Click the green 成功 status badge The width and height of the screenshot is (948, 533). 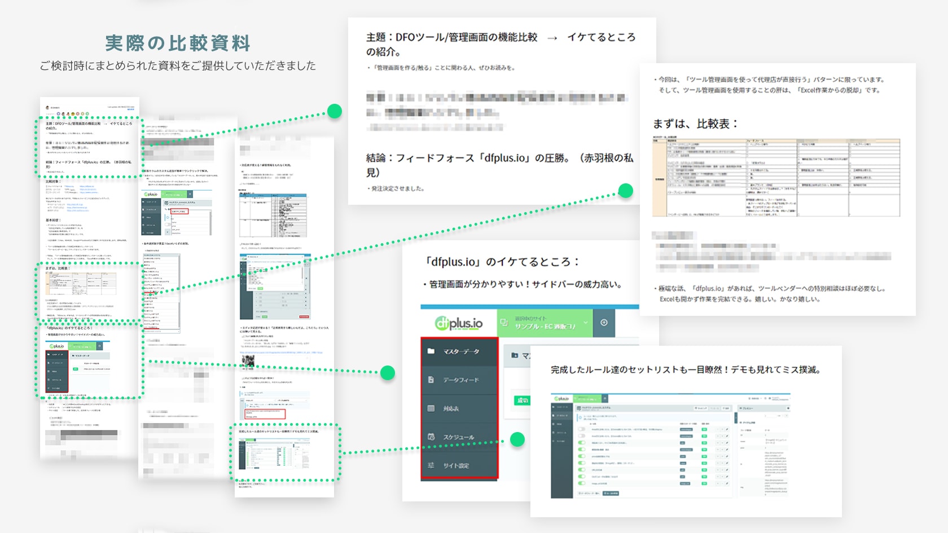point(522,400)
